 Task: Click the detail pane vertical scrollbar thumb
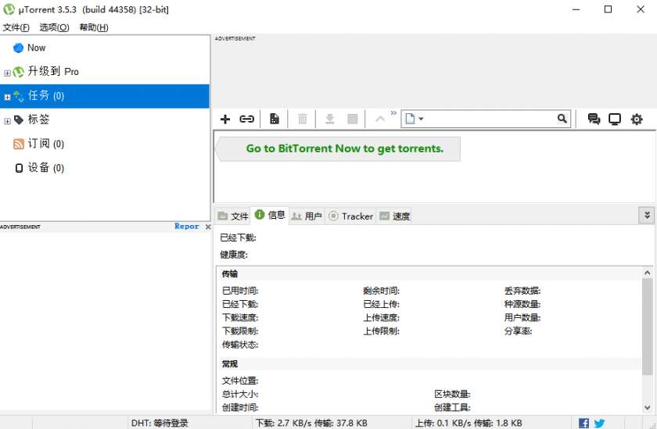647,327
